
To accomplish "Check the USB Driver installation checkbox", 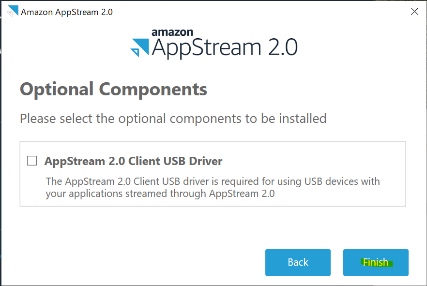I will coord(31,160).
